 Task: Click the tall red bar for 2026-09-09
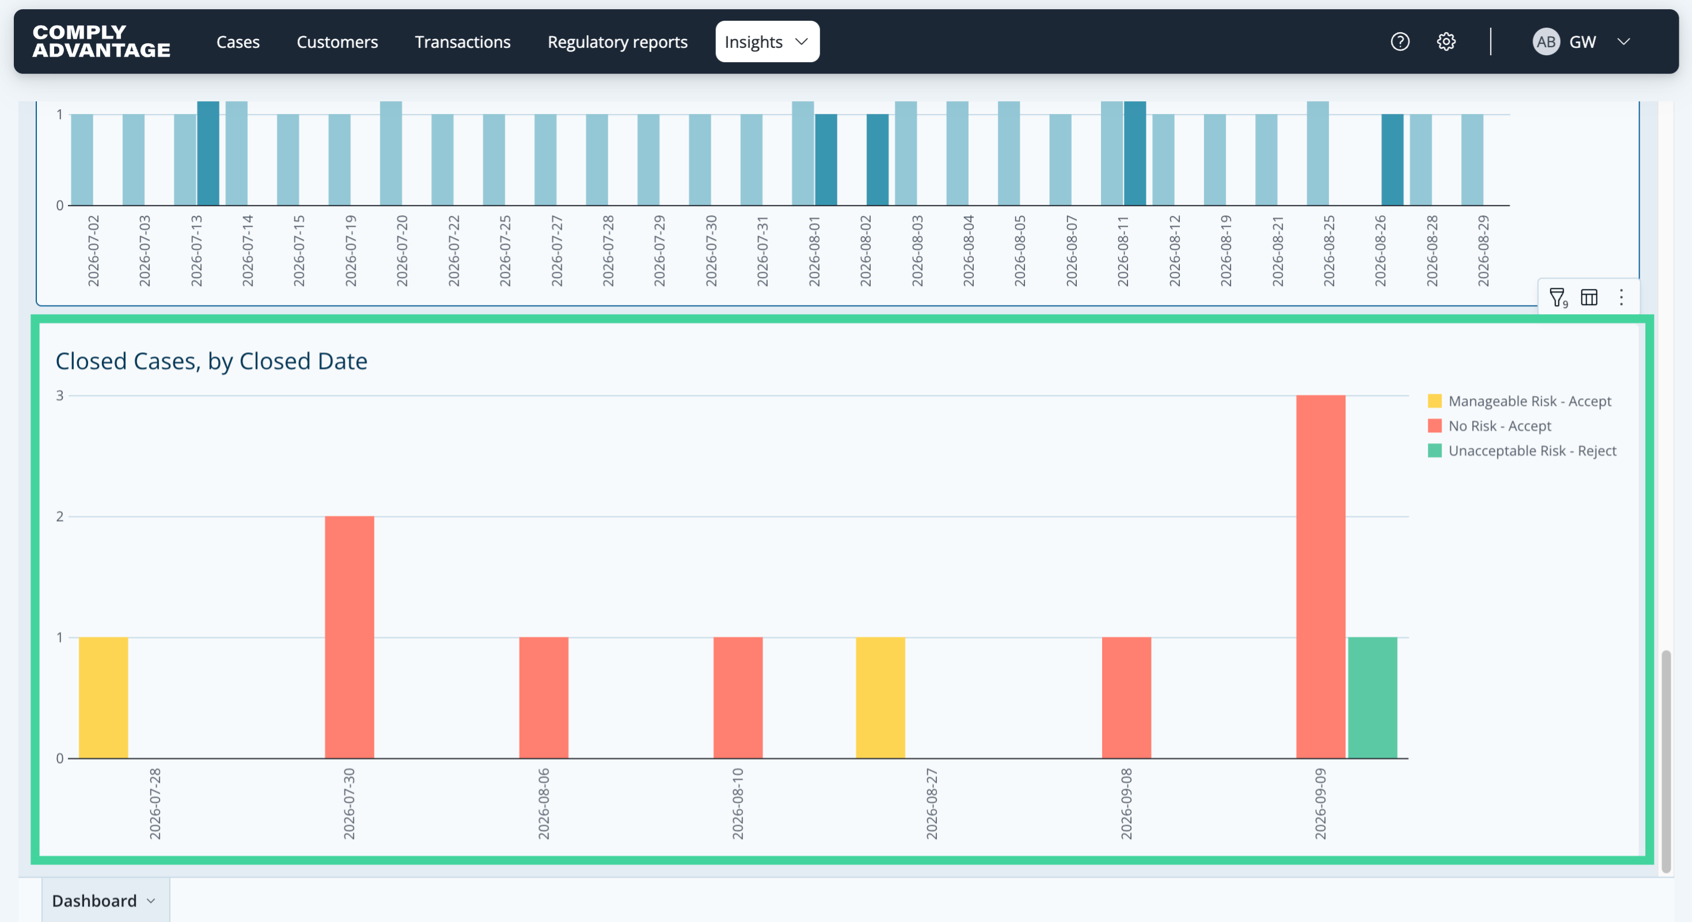pos(1321,577)
